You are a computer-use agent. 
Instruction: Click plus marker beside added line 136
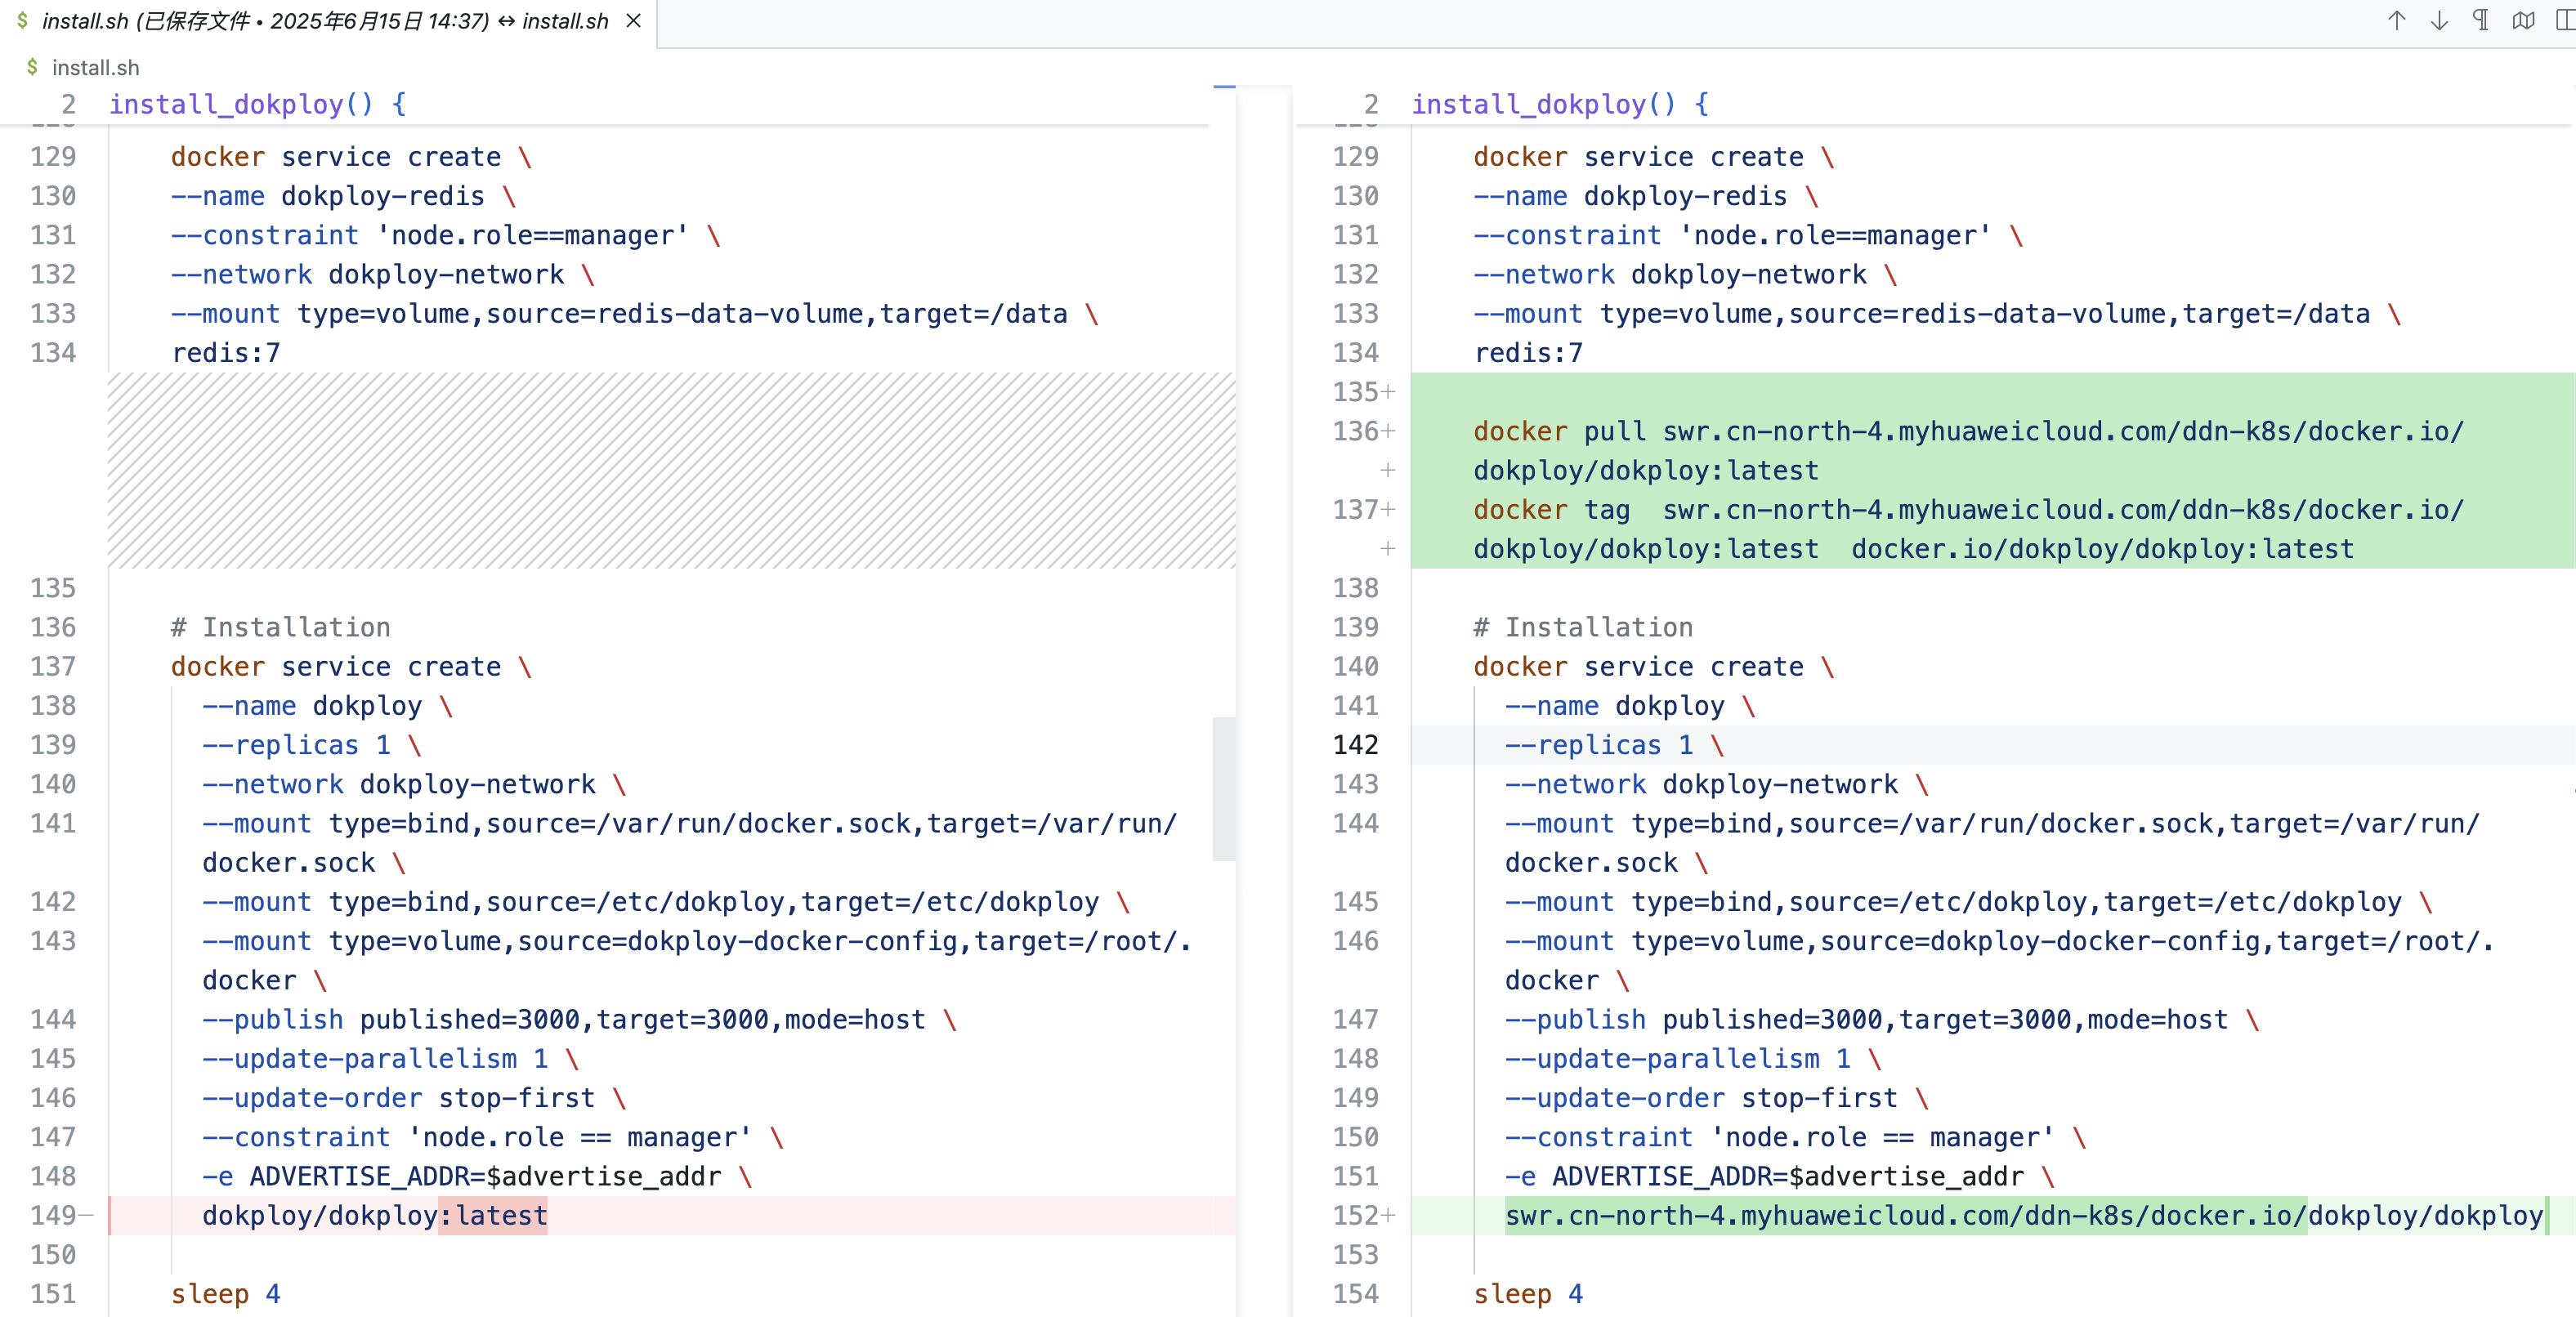1388,432
